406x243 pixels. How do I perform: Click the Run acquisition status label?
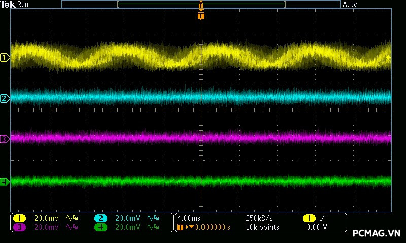point(23,4)
